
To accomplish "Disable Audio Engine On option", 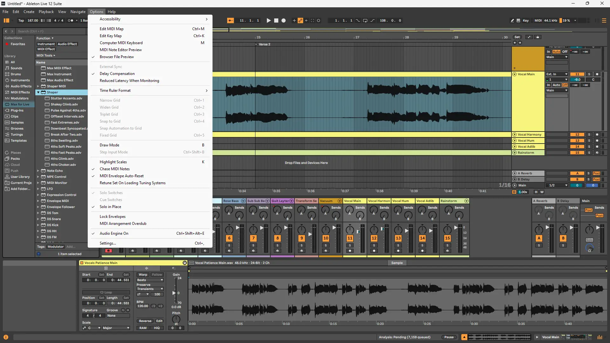I will tap(114, 233).
